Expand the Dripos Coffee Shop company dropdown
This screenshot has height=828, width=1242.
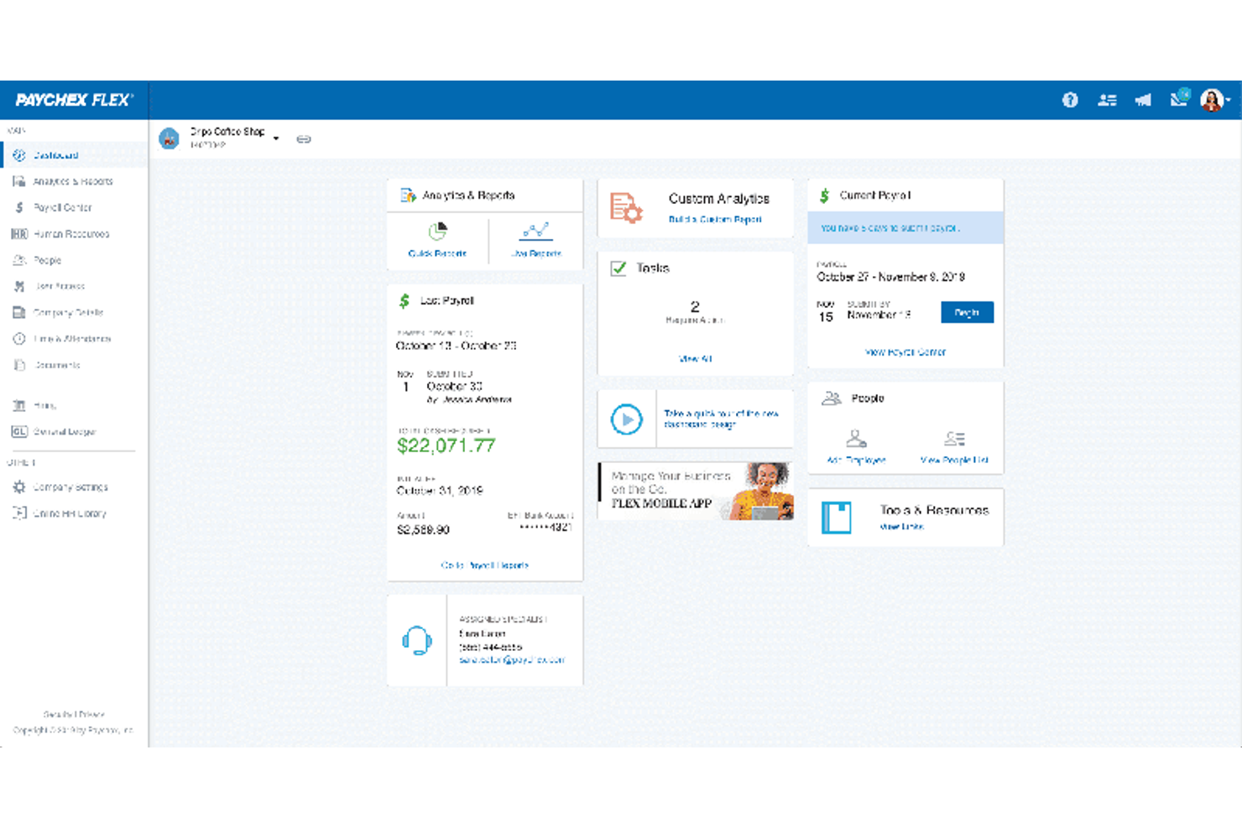277,137
